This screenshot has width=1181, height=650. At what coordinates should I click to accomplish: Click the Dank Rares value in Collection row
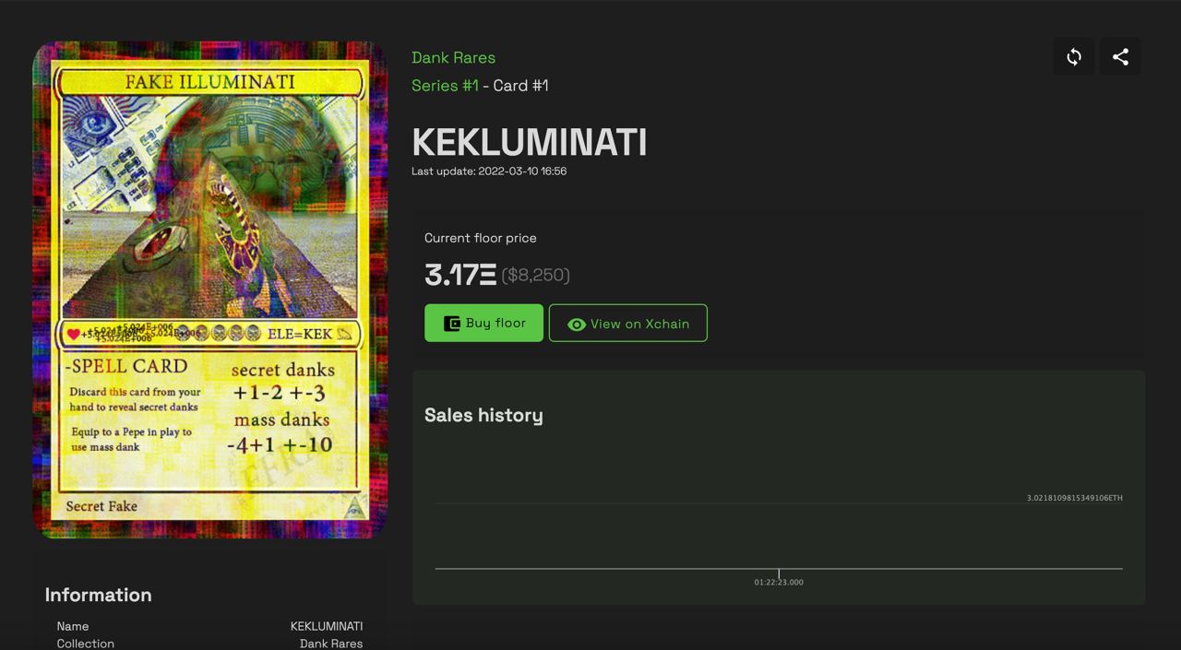pyautogui.click(x=331, y=644)
